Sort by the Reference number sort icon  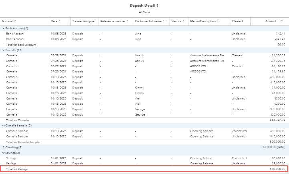tap(127, 21)
